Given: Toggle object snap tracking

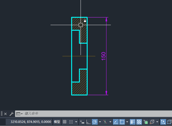Looking at the screenshot, I should pos(116,122).
